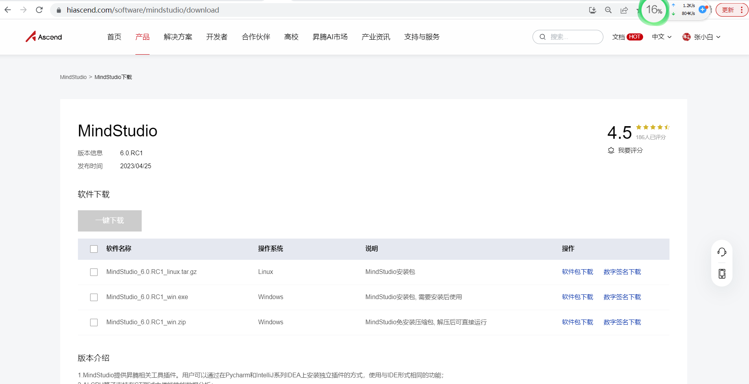Open the 合作伙伴 nav menu
Viewport: 749px width, 384px height.
pyautogui.click(x=256, y=37)
